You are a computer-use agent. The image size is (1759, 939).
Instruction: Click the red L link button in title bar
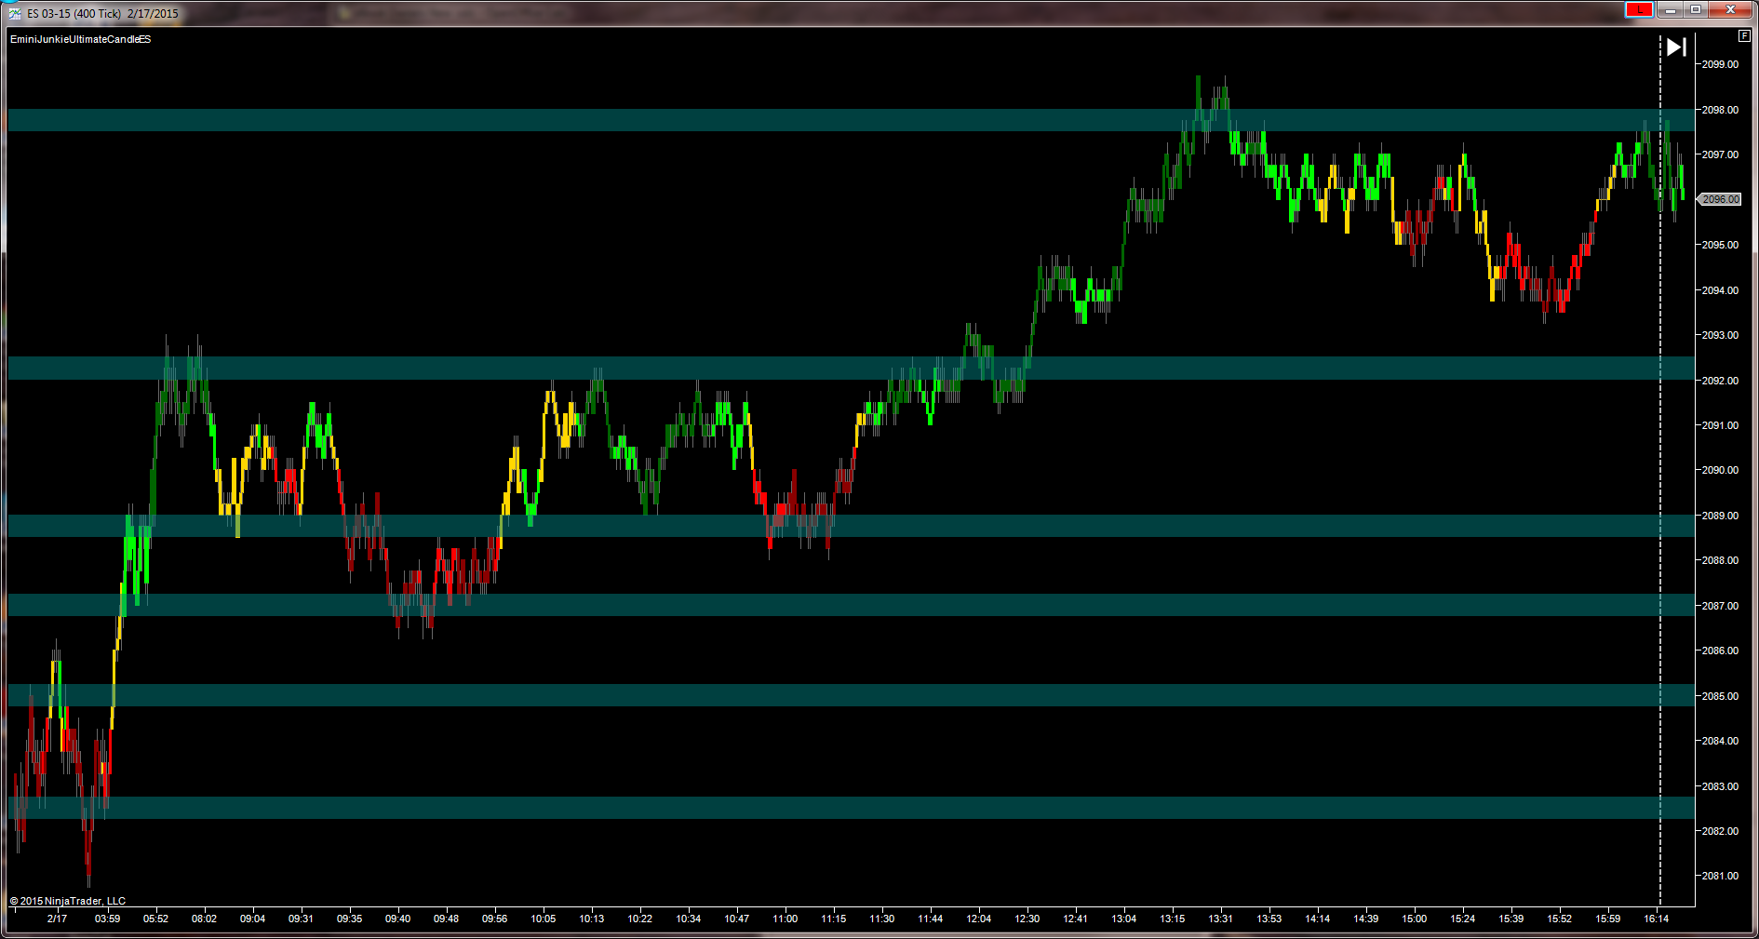click(x=1639, y=9)
